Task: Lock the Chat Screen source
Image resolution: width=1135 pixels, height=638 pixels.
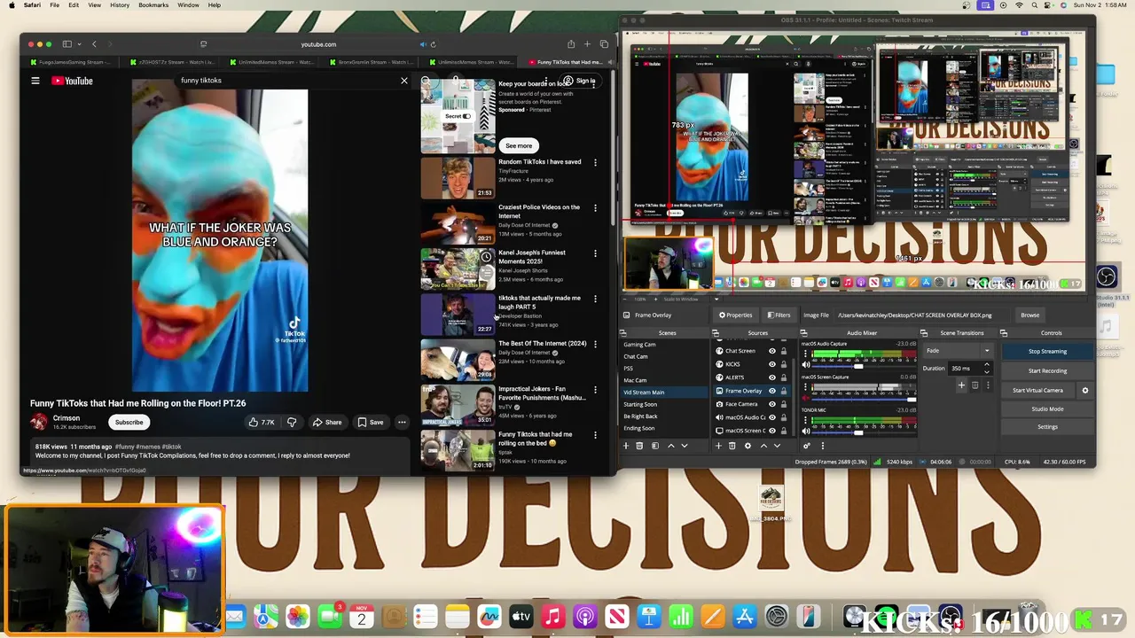Action: 784,351
